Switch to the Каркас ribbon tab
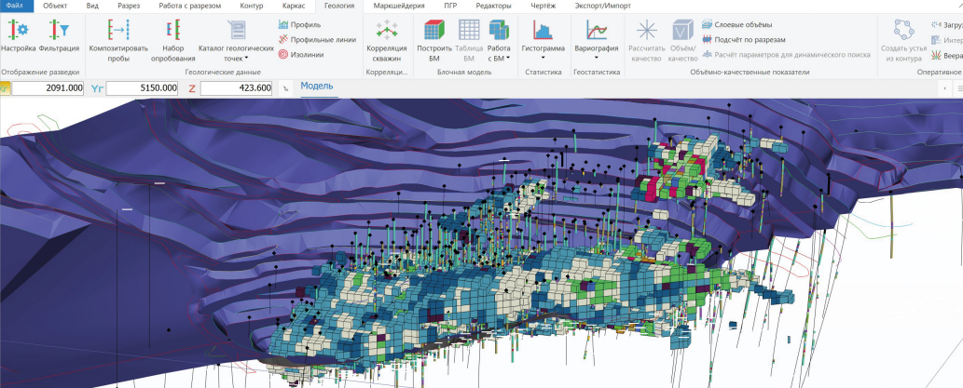This screenshot has width=963, height=388. coord(293,7)
